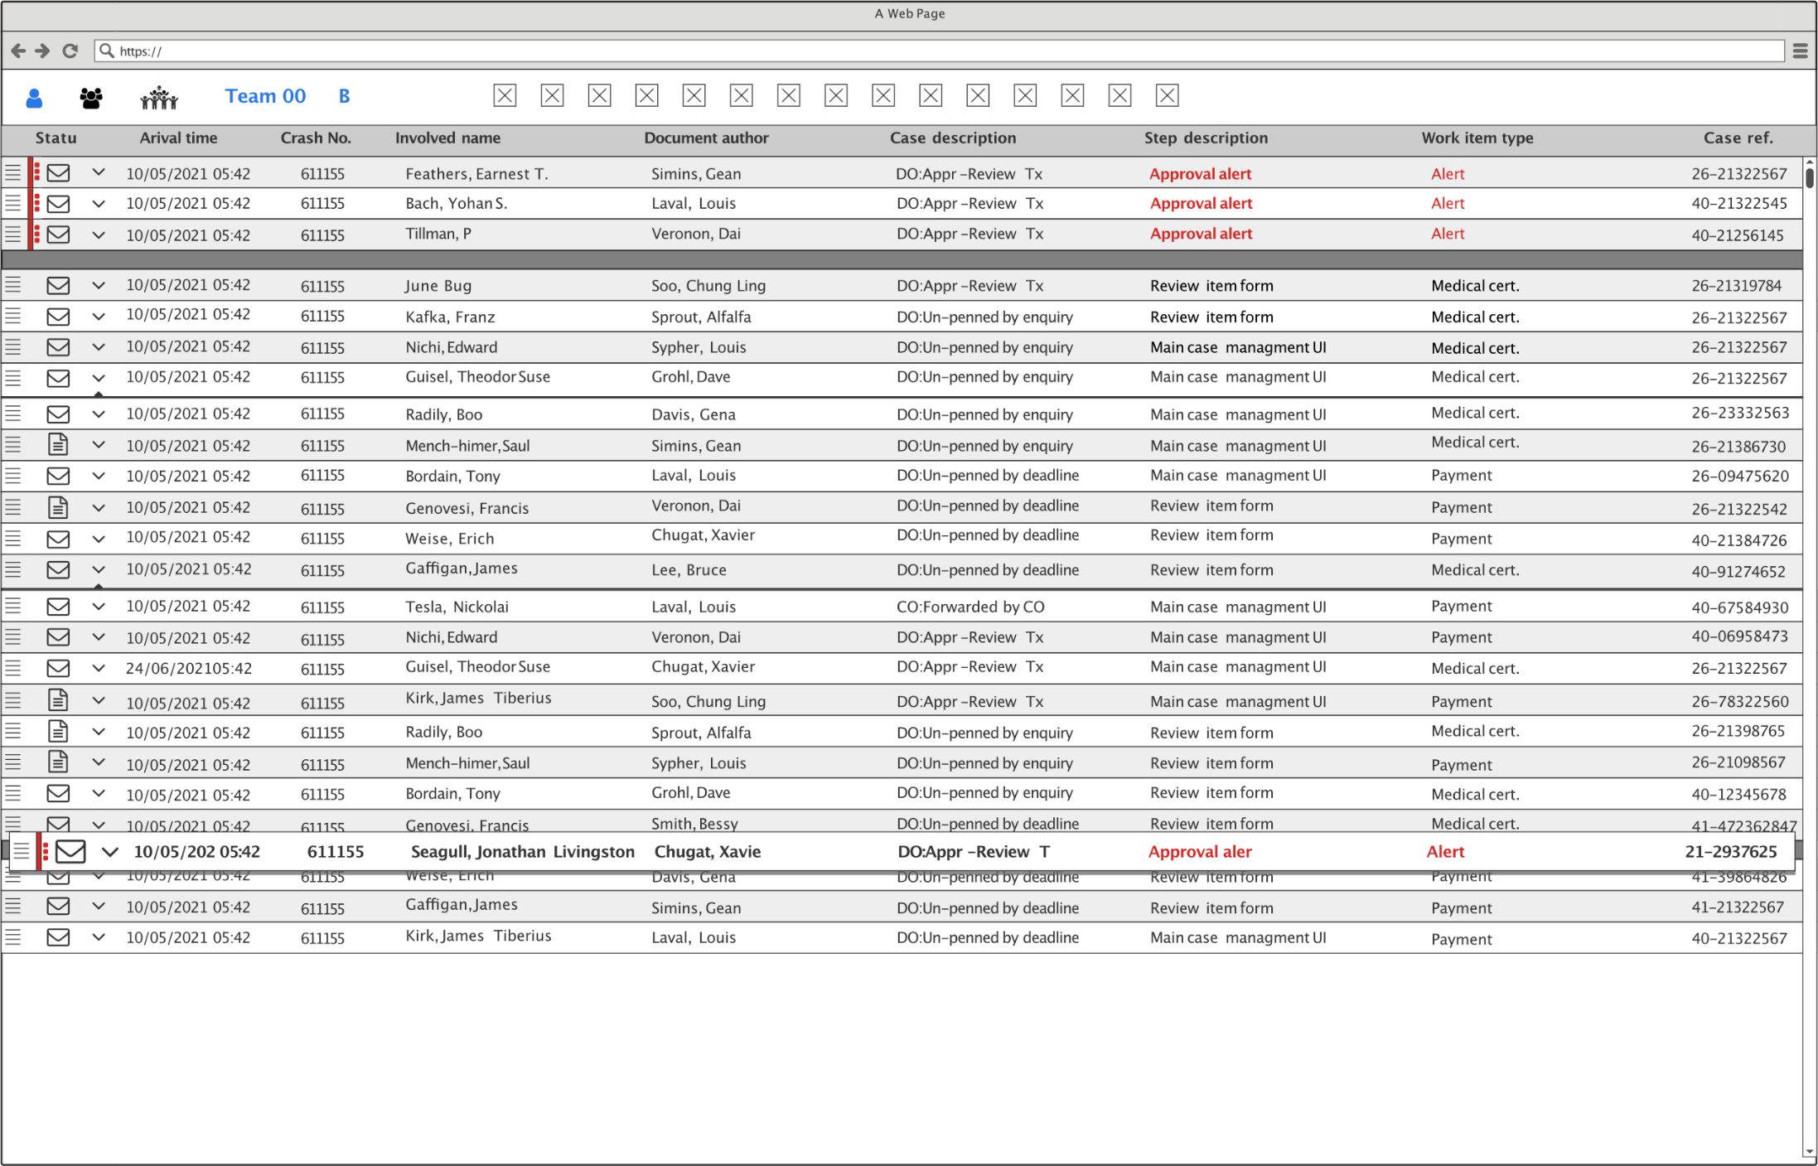Screen dimensions: 1818x1166
Task: Expand the Kafka, Franz row chevron
Action: click(99, 317)
